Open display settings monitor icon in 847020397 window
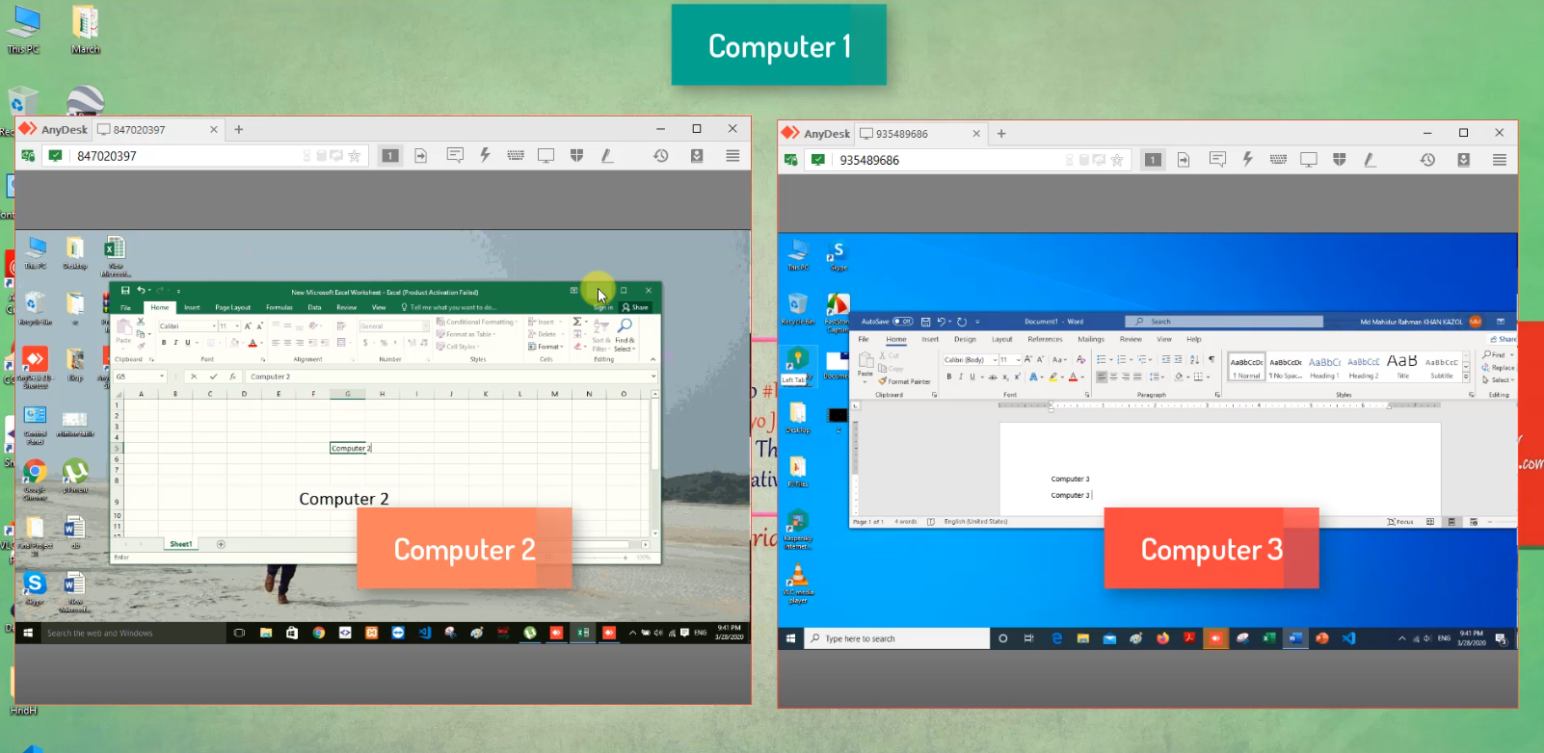The height and width of the screenshot is (753, 1544). point(546,155)
